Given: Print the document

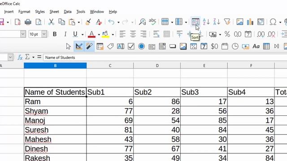Looking at the screenshot, I should pos(28,22).
